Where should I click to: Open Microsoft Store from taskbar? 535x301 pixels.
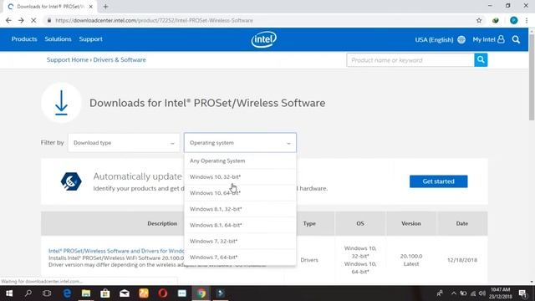coord(105,293)
